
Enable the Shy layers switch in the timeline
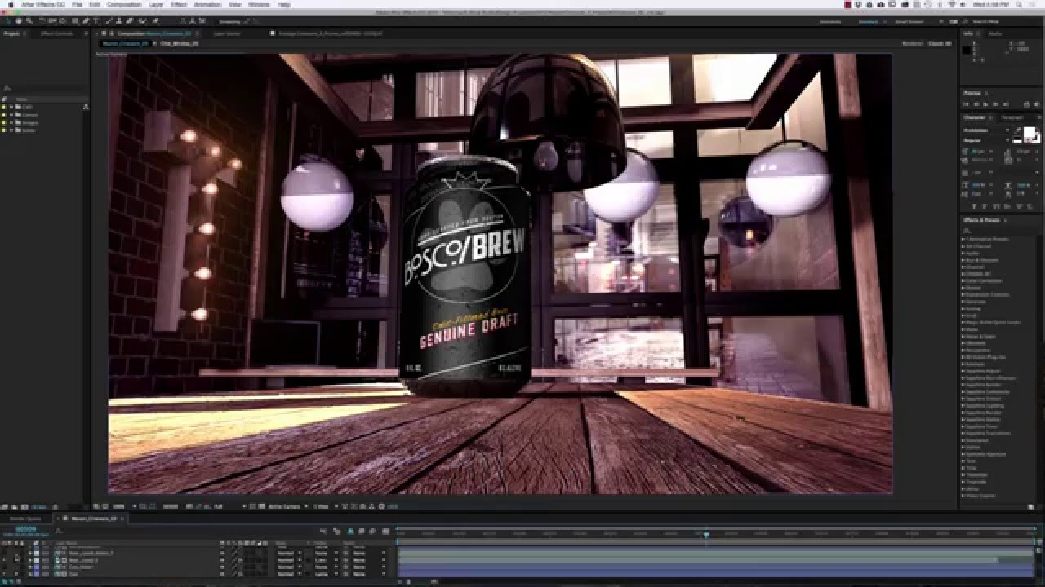pos(336,531)
